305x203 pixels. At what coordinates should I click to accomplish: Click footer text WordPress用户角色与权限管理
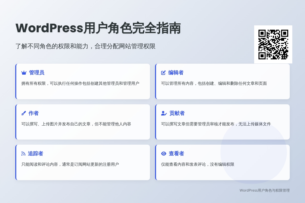[x=265, y=190]
